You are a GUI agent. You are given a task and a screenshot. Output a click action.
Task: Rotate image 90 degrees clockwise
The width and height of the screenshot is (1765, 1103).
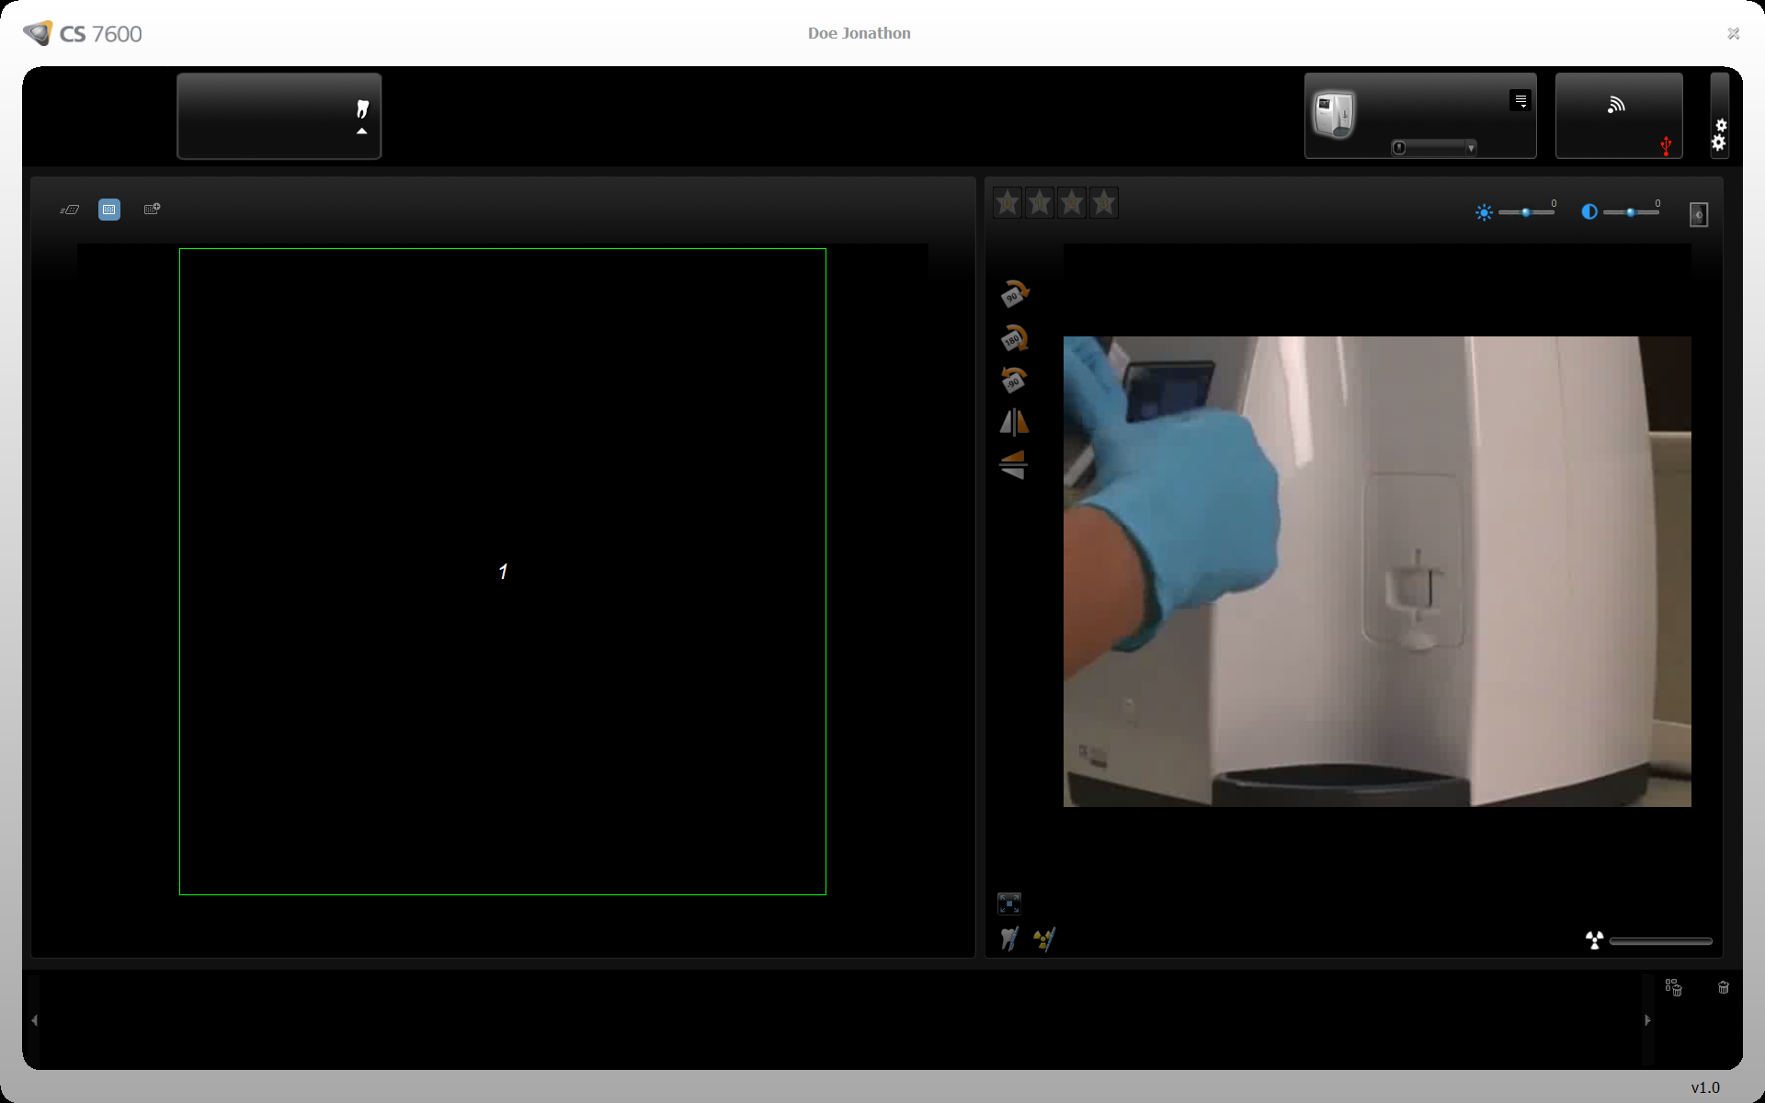pos(1014,294)
